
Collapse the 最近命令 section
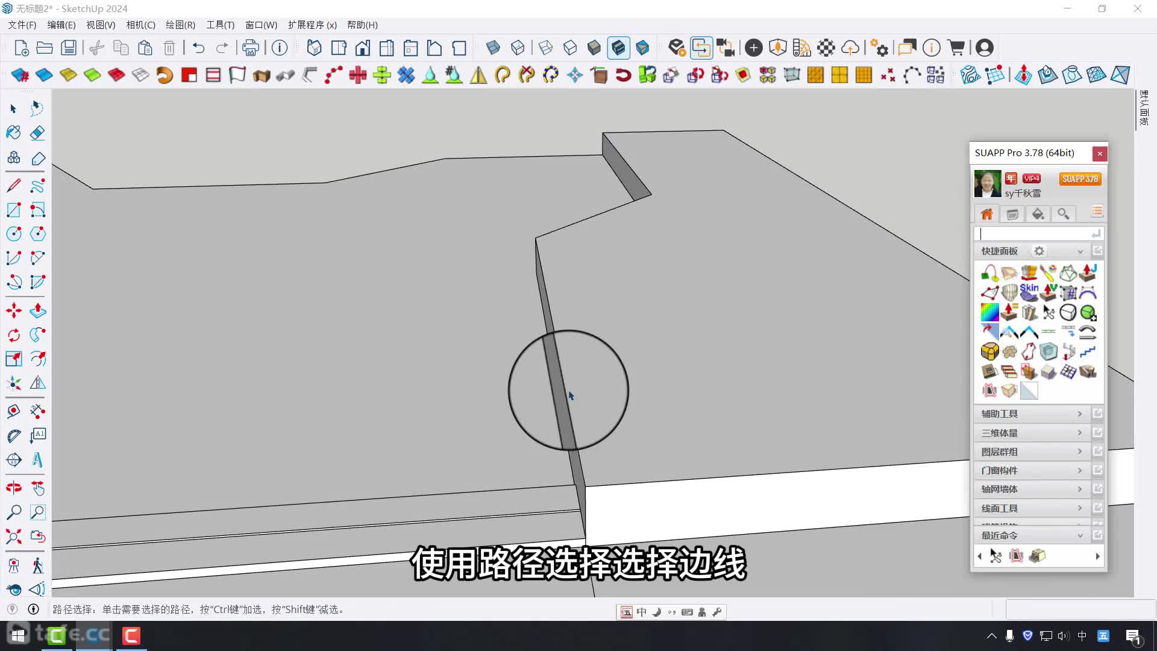(x=1080, y=535)
